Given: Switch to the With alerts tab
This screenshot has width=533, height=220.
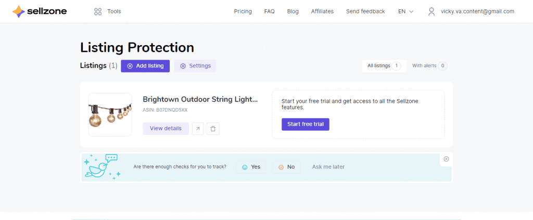Looking at the screenshot, I should pos(429,66).
